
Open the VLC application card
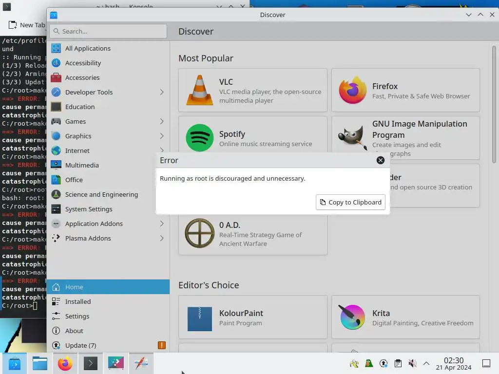253,90
